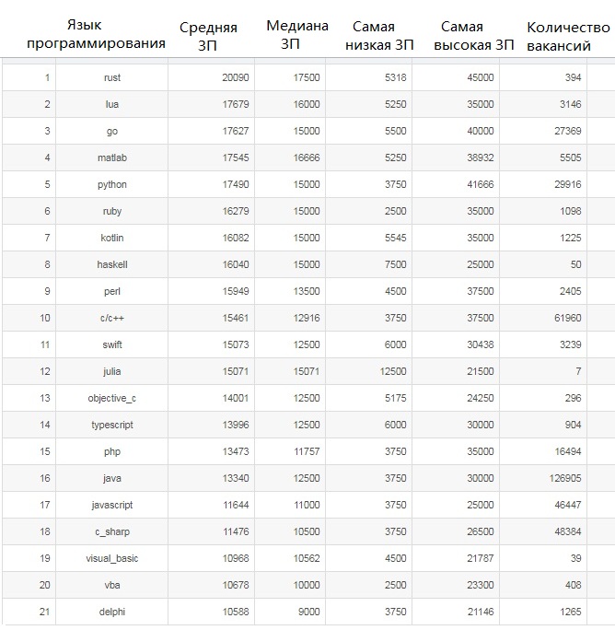Click the average salary 17679 for lua
The width and height of the screenshot is (615, 630).
pyautogui.click(x=236, y=104)
